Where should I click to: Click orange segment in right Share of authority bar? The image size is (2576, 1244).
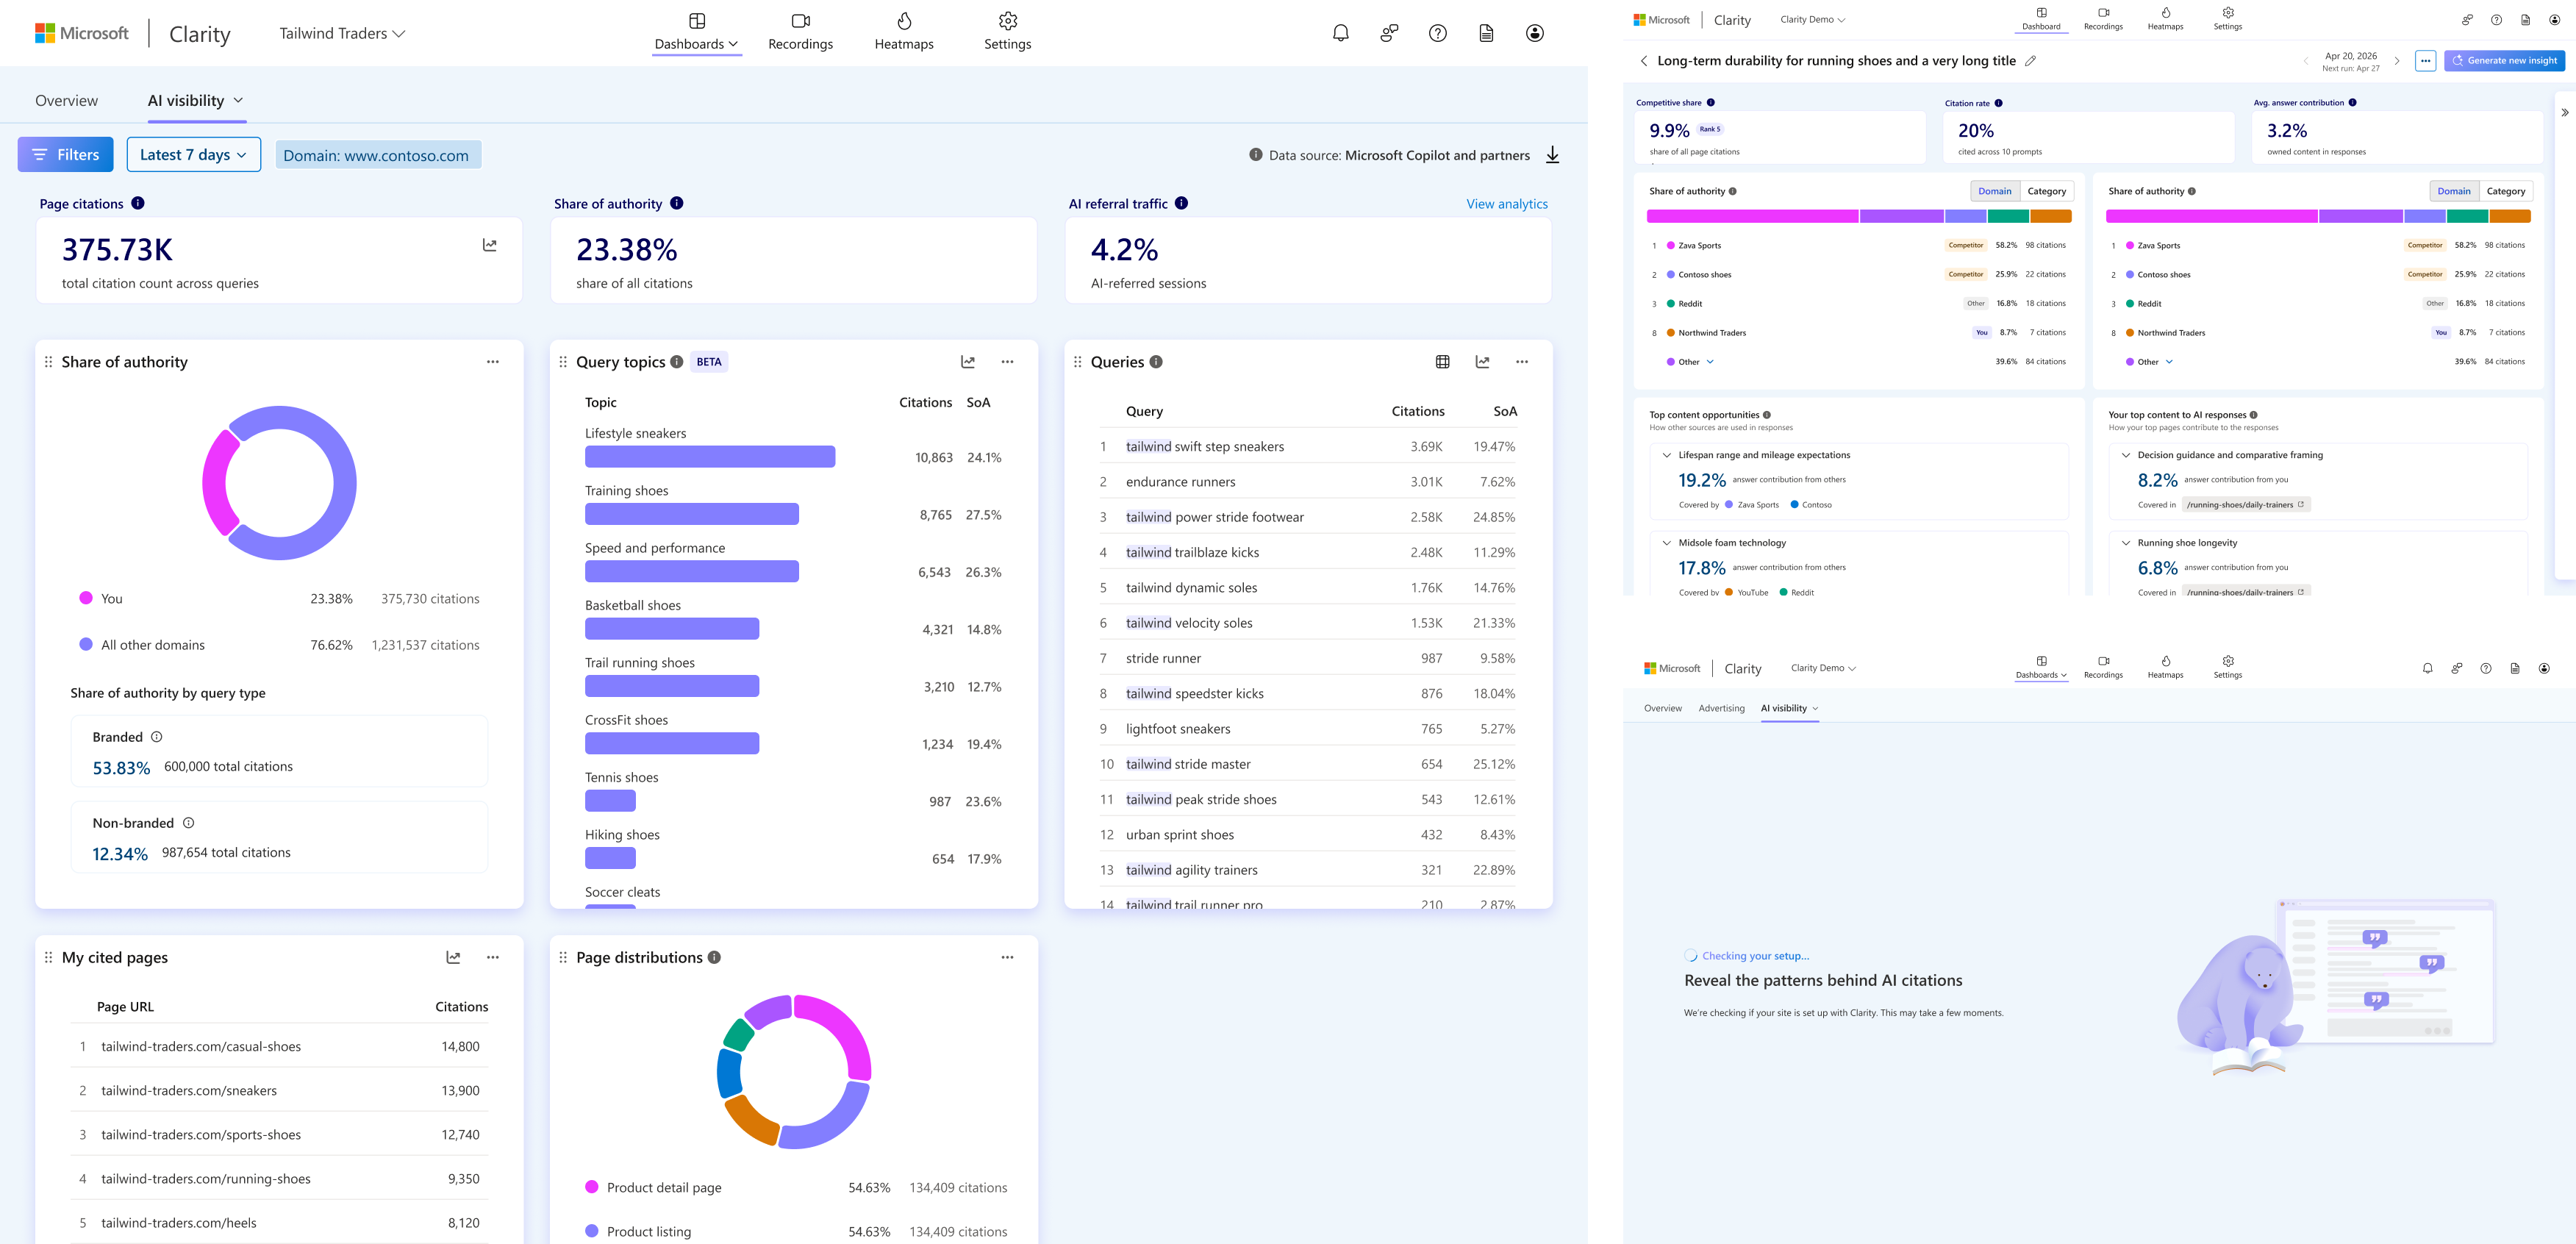tap(2510, 216)
